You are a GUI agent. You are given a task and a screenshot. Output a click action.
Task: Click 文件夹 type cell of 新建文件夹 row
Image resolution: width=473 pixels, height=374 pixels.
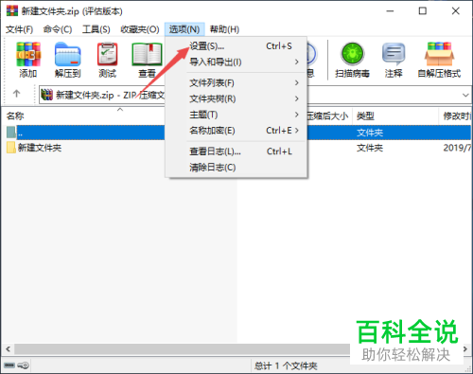pos(370,148)
